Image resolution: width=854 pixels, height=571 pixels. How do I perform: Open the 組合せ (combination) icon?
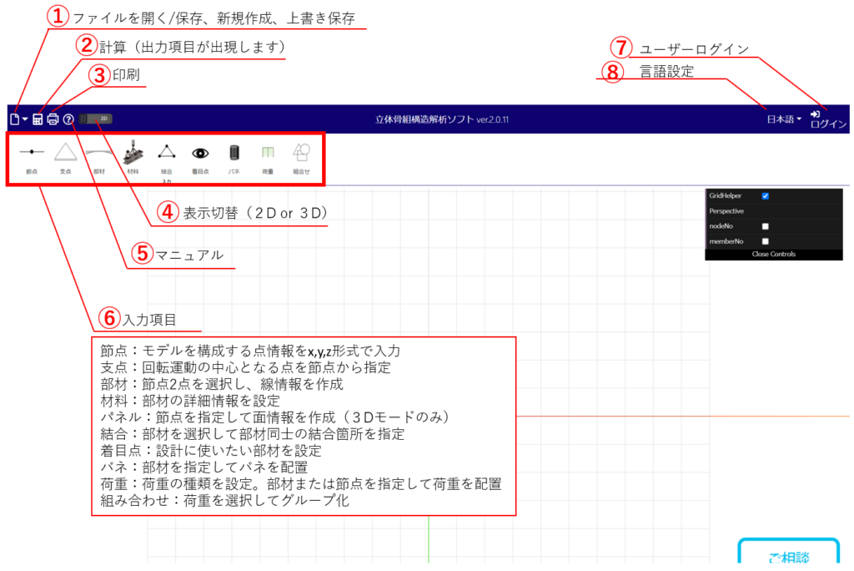302,153
